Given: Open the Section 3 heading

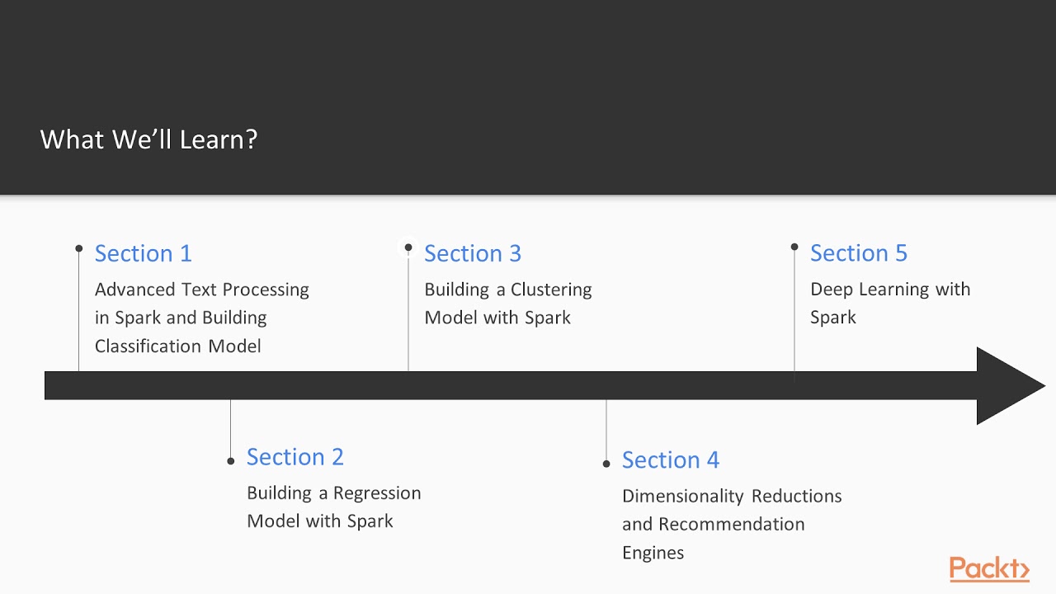Looking at the screenshot, I should coord(473,253).
